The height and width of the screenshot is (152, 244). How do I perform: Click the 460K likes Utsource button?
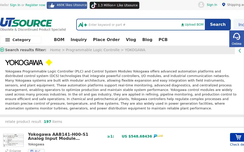pos(67,5)
